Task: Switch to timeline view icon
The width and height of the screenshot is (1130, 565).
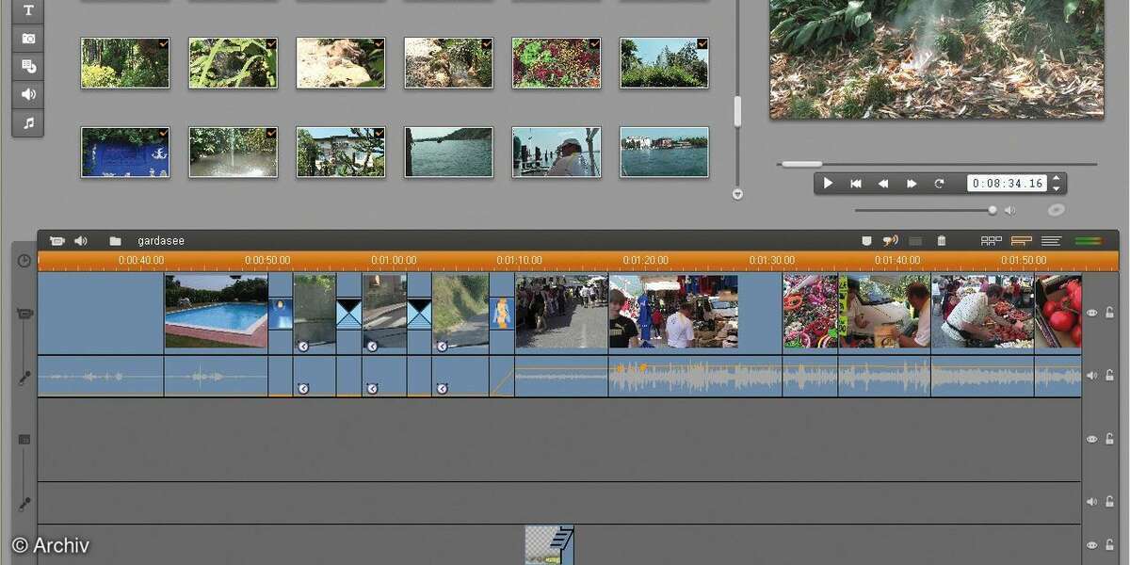Action: coord(1021,241)
